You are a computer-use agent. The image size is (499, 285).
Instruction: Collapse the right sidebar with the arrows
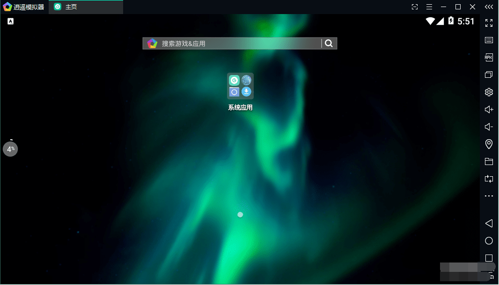[x=489, y=7]
